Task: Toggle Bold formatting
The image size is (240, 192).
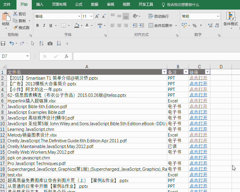Action: pyautogui.click(x=37, y=25)
